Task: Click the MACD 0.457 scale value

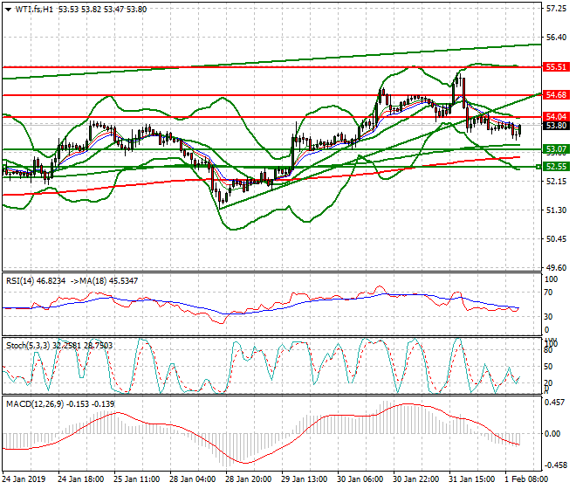Action: tap(555, 403)
